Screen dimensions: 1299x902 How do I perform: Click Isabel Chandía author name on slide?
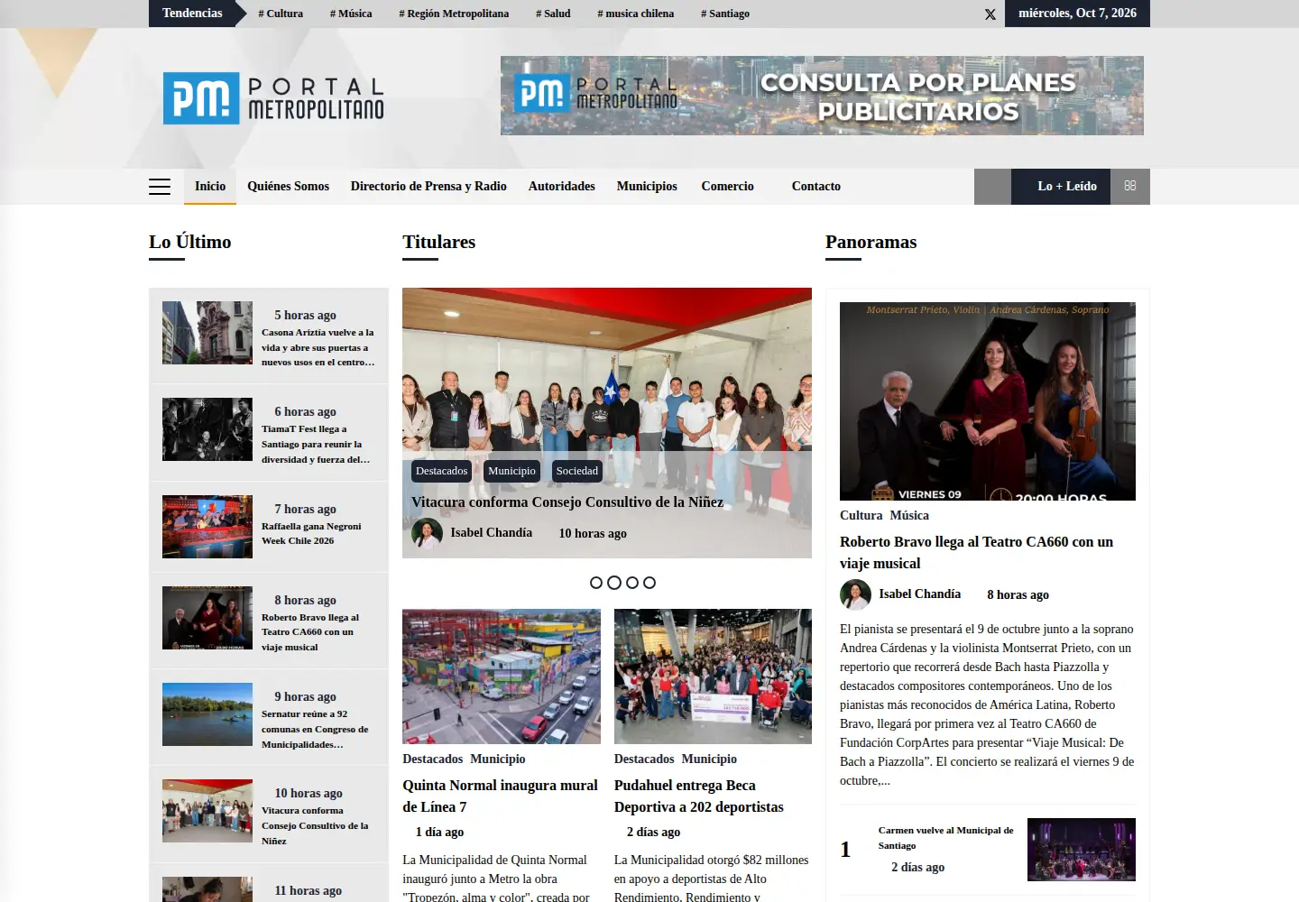492,533
